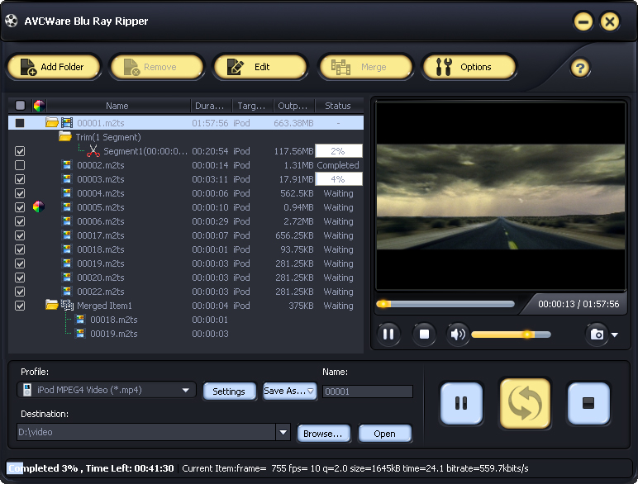Click the large stop conversion button

[588, 403]
